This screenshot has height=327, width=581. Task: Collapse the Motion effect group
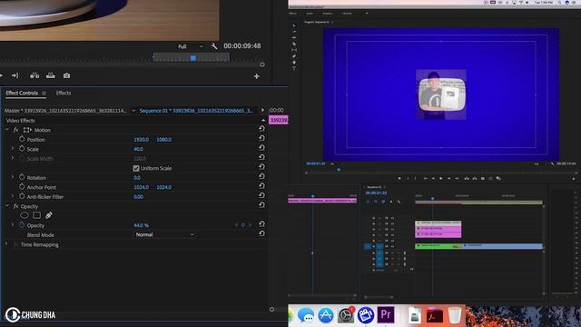(x=6, y=130)
